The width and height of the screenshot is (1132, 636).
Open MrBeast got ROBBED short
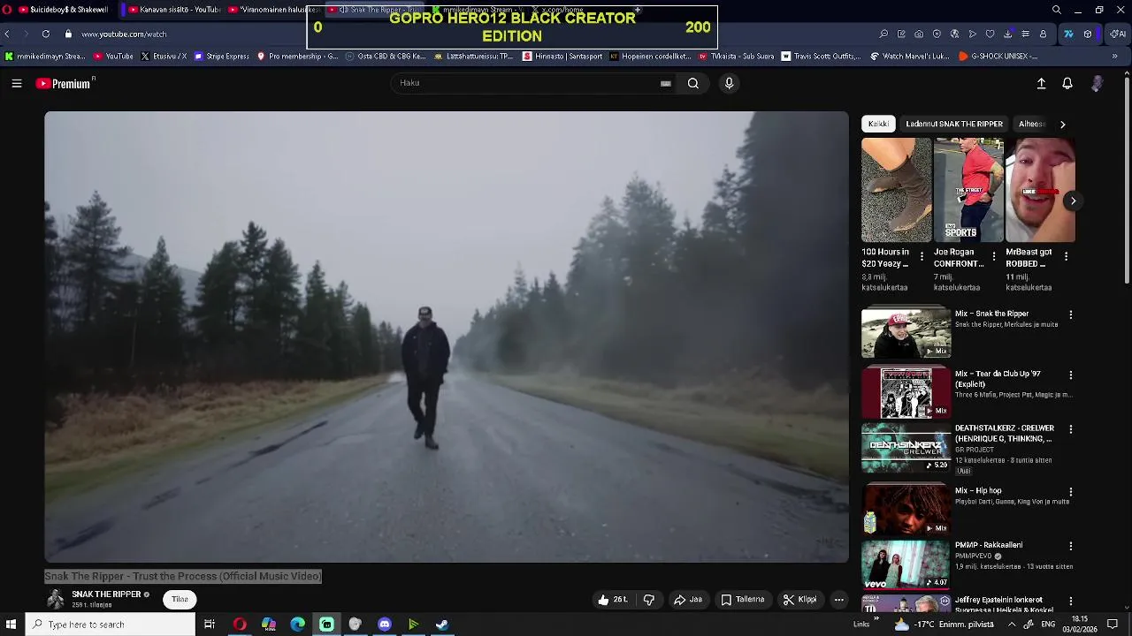(1040, 190)
